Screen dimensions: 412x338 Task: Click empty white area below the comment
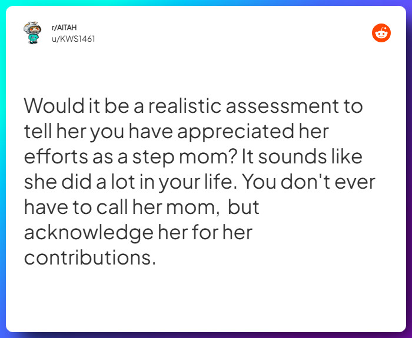(x=206, y=300)
